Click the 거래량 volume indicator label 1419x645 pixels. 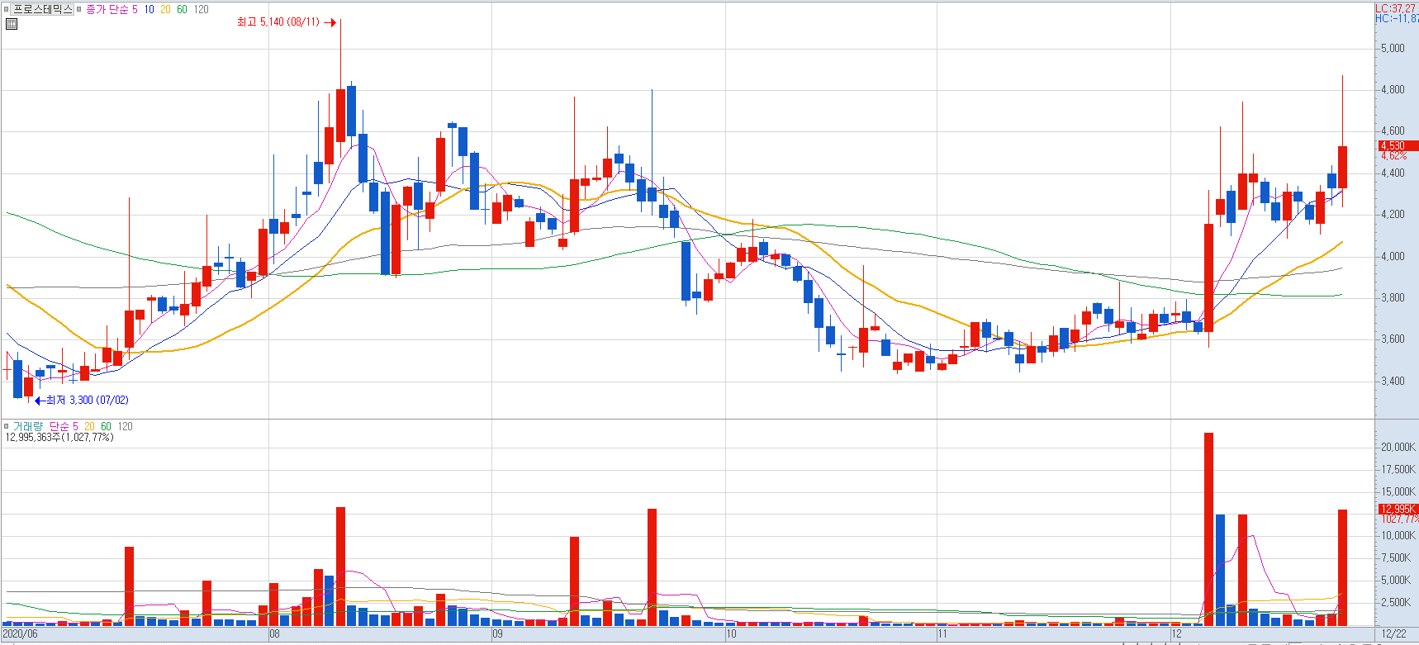pos(27,426)
